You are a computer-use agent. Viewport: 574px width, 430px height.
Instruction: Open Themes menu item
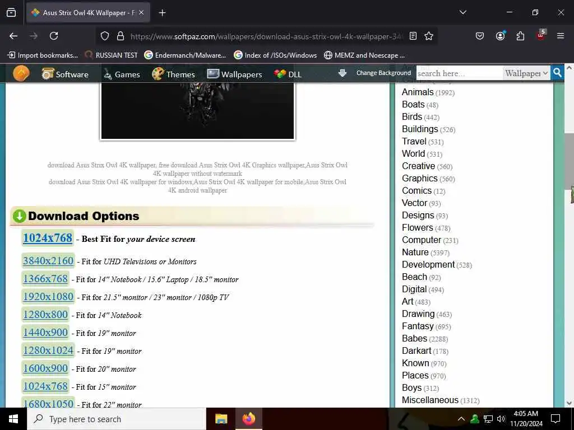tap(173, 74)
